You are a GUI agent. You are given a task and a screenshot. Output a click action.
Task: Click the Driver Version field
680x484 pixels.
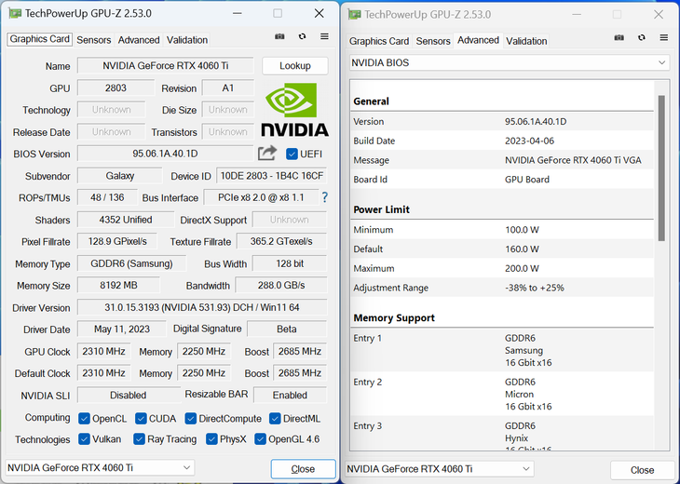click(x=202, y=308)
